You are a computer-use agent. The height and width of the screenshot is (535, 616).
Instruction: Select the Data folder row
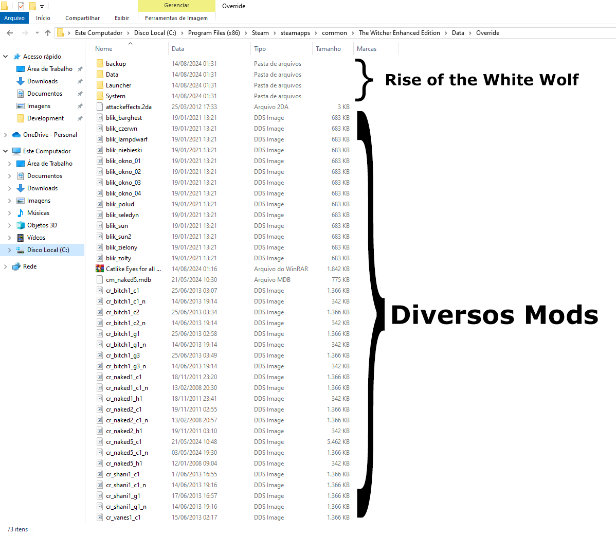[222, 75]
